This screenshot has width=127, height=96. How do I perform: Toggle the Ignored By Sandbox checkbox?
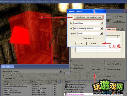(x=105, y=64)
